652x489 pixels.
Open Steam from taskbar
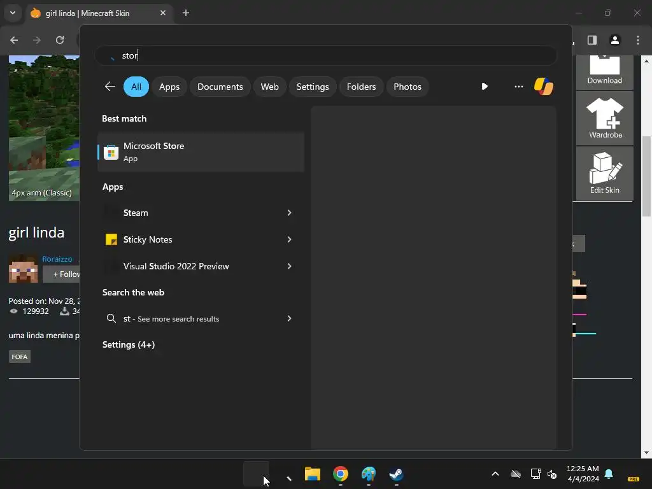click(x=396, y=474)
